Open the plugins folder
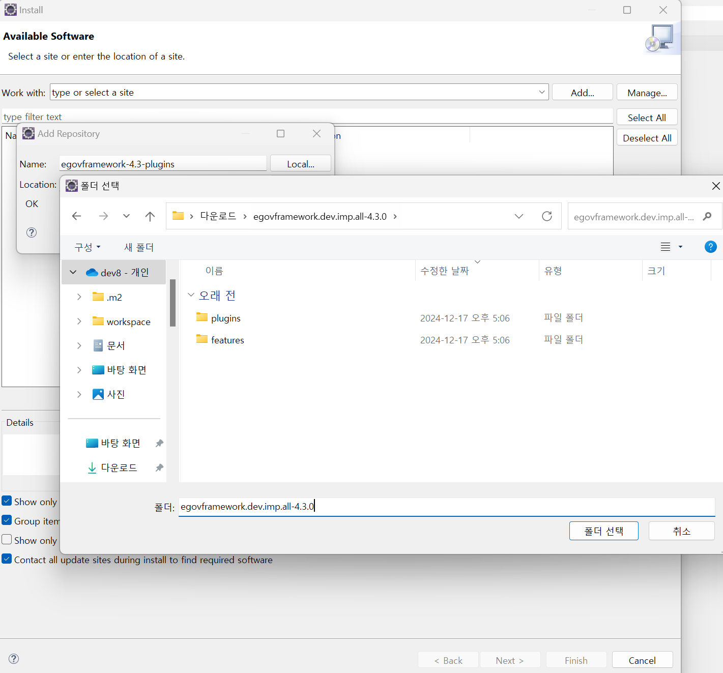723x673 pixels. [x=225, y=318]
